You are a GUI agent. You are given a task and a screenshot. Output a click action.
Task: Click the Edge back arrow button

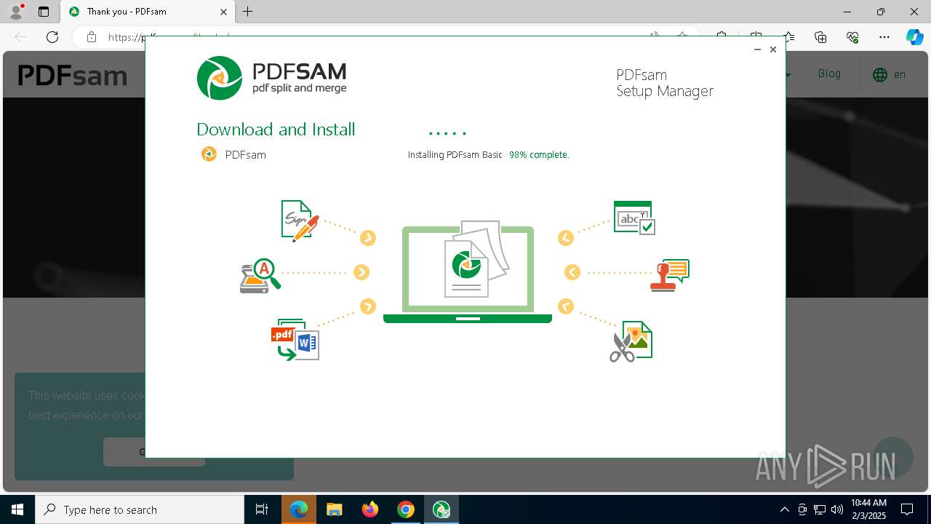(x=20, y=37)
